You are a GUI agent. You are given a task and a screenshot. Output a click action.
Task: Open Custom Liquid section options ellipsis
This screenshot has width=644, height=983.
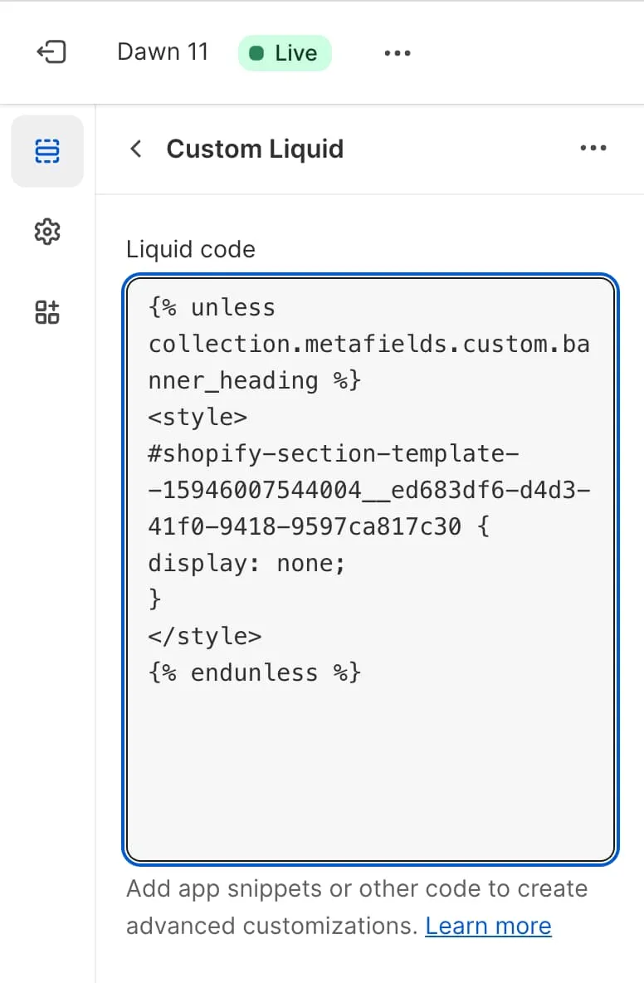click(593, 149)
